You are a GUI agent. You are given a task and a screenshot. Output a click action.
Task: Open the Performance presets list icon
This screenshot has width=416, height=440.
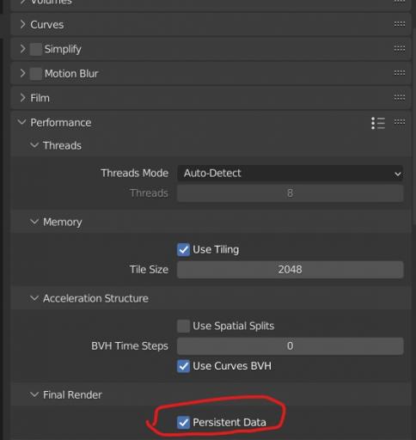coord(378,123)
